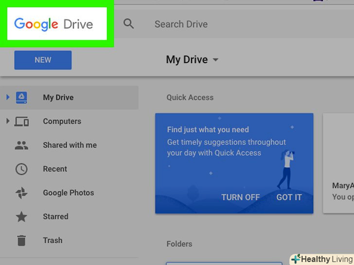The height and width of the screenshot is (265, 354).
Task: Click 'Find just what you need' heading
Action: (x=208, y=130)
